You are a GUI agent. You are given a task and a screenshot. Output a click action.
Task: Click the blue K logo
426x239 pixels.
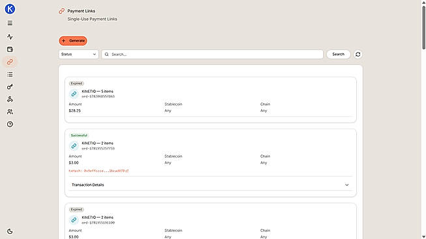[x=10, y=9]
